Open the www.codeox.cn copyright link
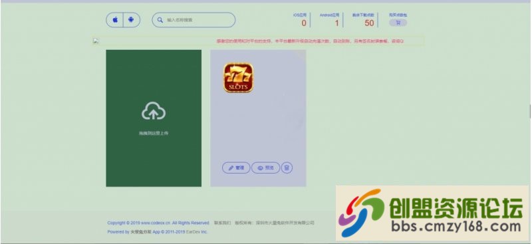The width and height of the screenshot is (532, 244). [156, 223]
